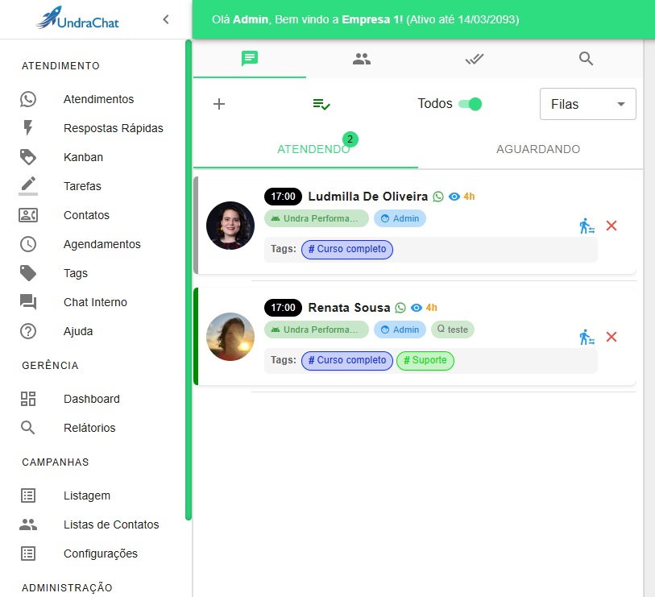Click transfer icon on Ludmilla De Oliveira ticket
Viewport: 655px width, 597px height.
[587, 226]
